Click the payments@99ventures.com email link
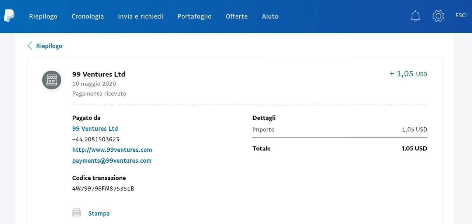 [x=112, y=161]
